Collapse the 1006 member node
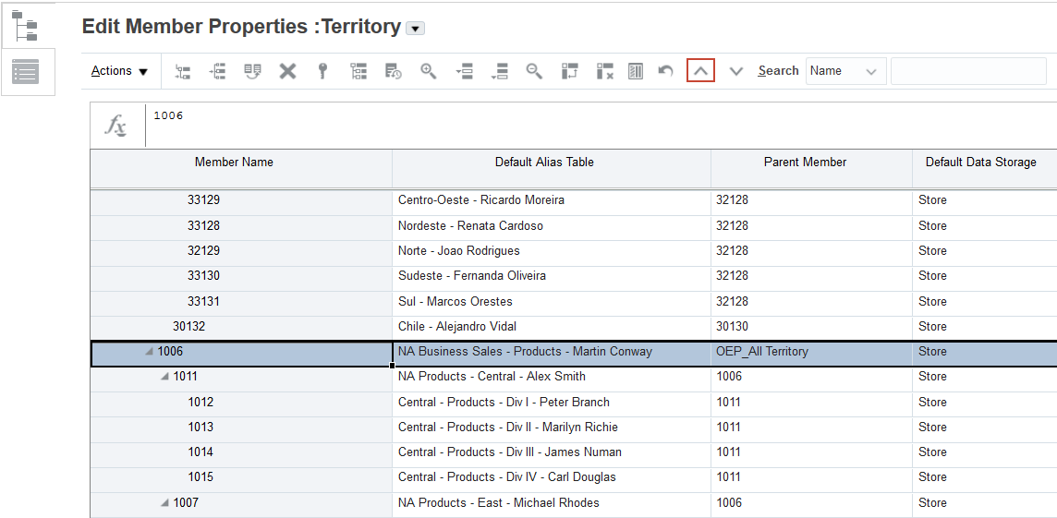 click(x=149, y=352)
